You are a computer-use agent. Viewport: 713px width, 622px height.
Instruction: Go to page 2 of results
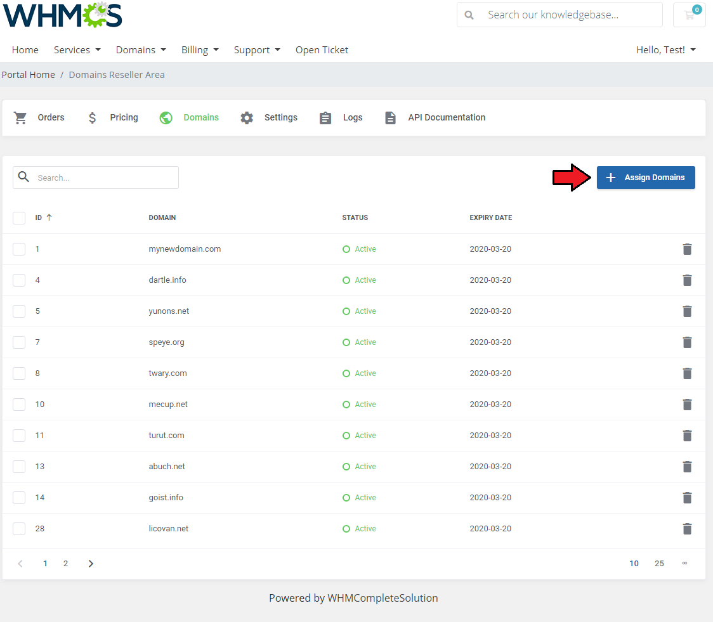click(x=65, y=564)
